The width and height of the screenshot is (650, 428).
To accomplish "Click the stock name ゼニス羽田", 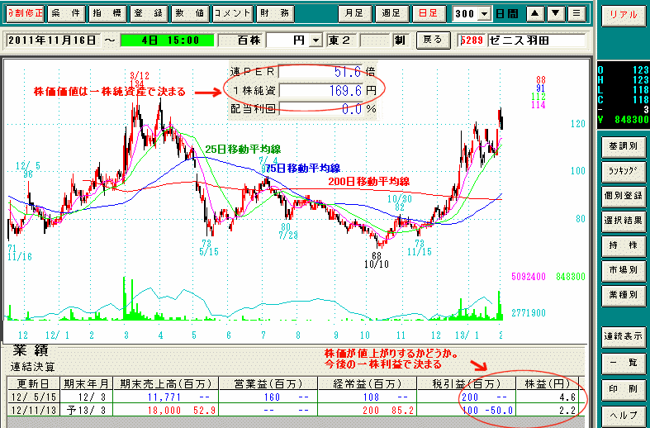I will tap(536, 40).
